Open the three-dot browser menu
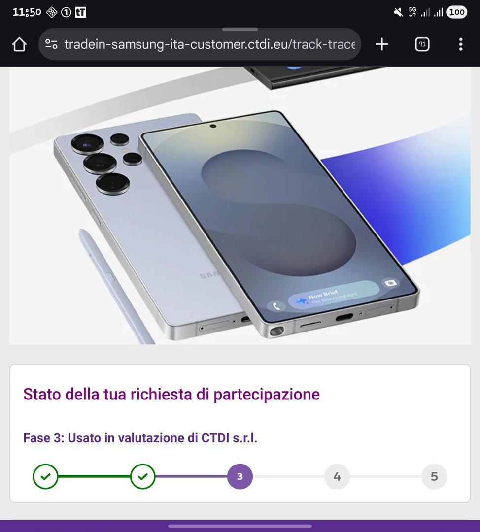 [461, 44]
